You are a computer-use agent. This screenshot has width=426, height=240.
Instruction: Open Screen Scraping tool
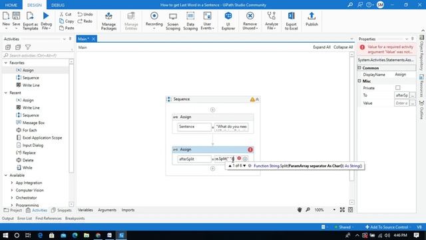[173, 21]
